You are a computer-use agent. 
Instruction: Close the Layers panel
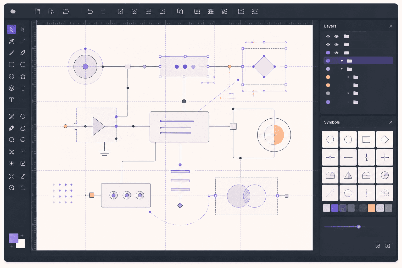pos(390,26)
